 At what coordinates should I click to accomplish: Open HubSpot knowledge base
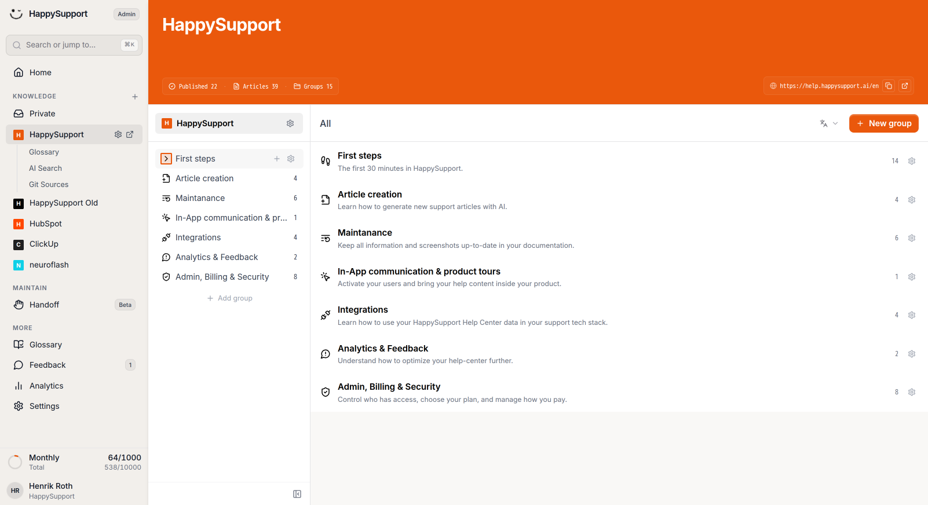(x=74, y=224)
